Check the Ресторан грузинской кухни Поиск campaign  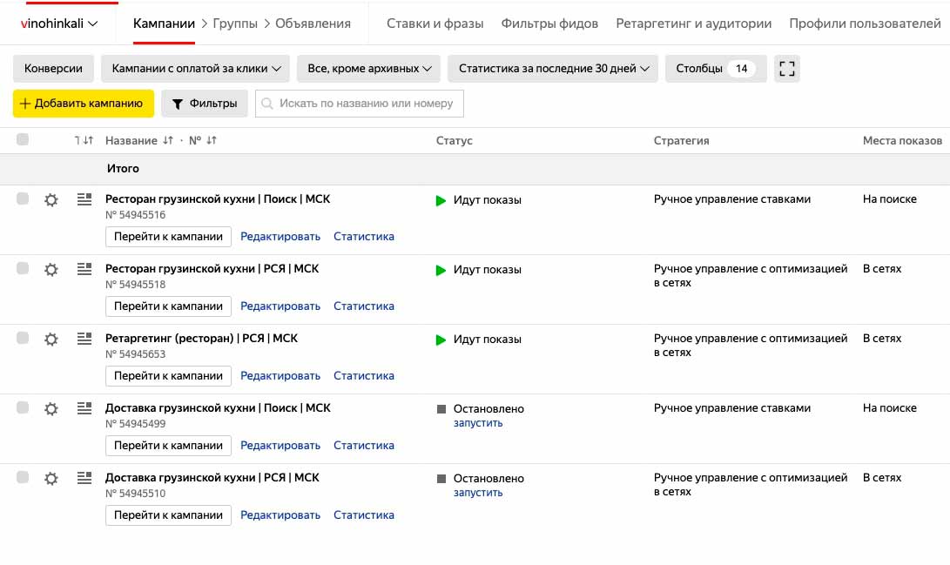click(x=23, y=199)
